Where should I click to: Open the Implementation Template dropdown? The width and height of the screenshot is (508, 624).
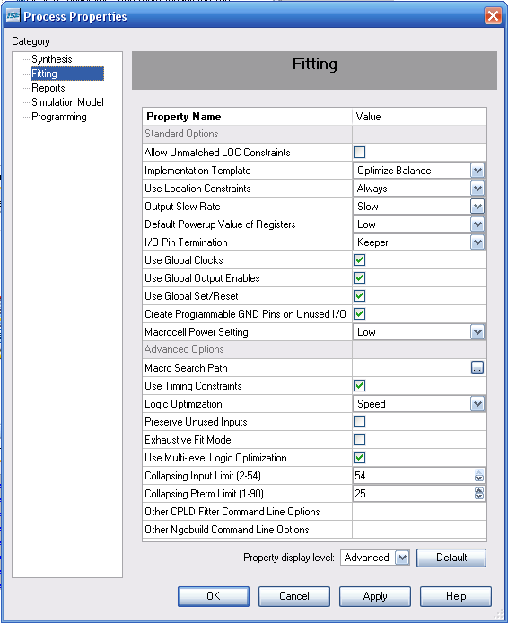[477, 171]
